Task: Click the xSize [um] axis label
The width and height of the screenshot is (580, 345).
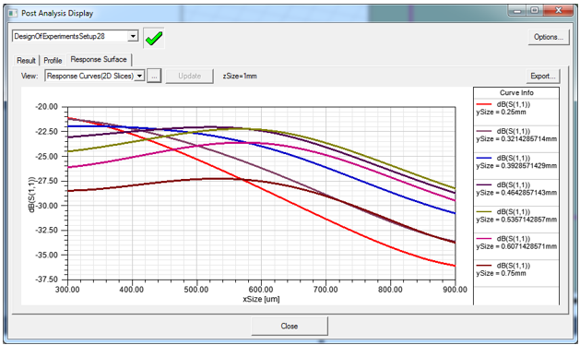Action: [x=261, y=299]
